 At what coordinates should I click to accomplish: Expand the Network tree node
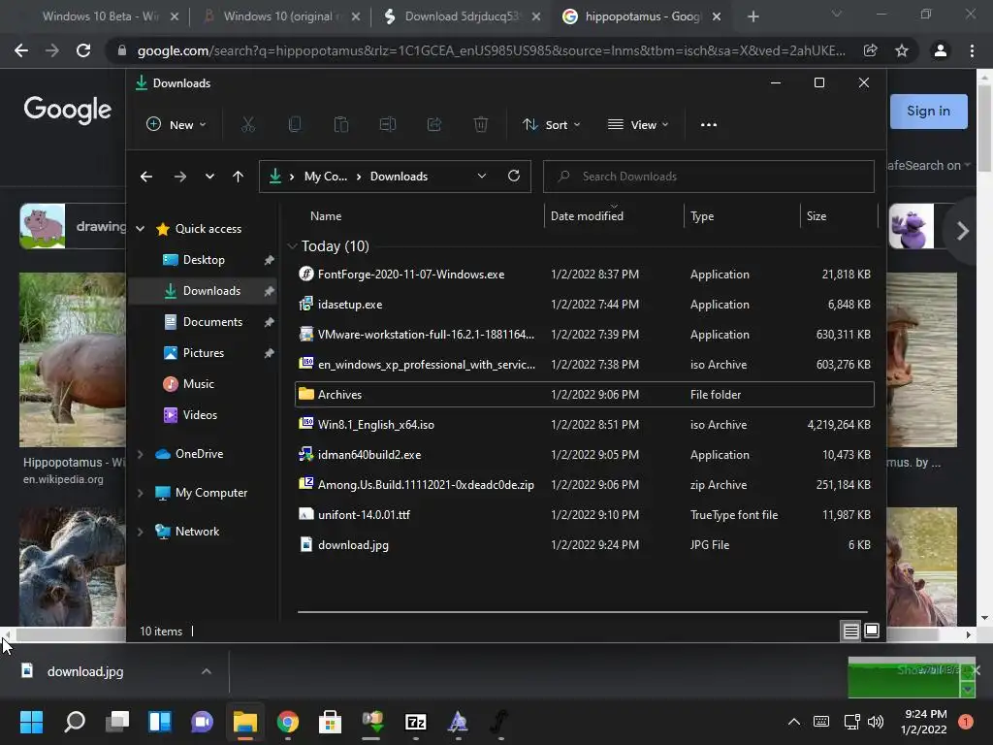141,532
